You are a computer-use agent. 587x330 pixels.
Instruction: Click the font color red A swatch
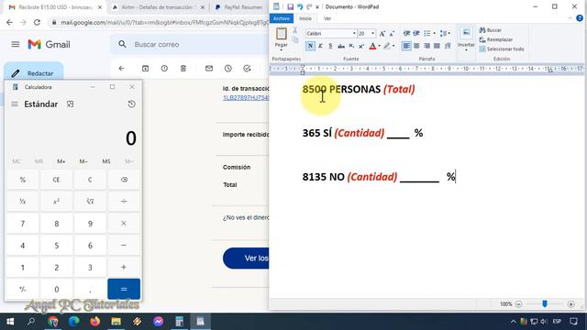click(372, 46)
